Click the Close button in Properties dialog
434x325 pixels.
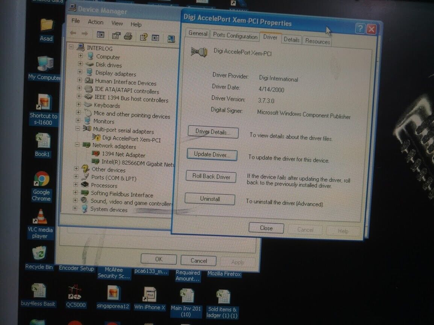pyautogui.click(x=266, y=228)
